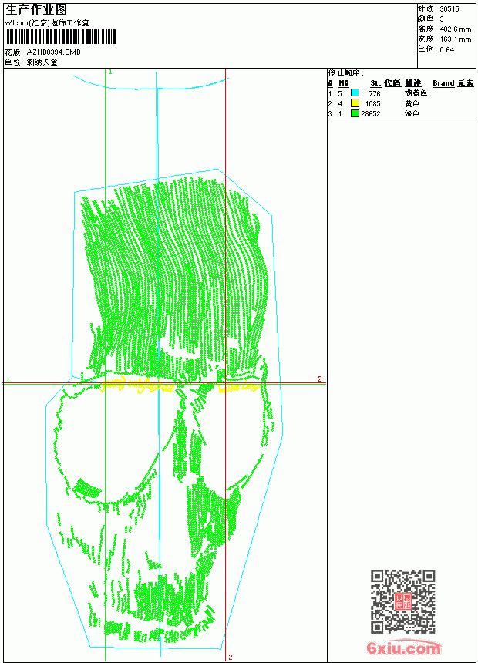Click the red marker 2 at the canvas bottom
This screenshot has width=478, height=663.
pos(230,657)
